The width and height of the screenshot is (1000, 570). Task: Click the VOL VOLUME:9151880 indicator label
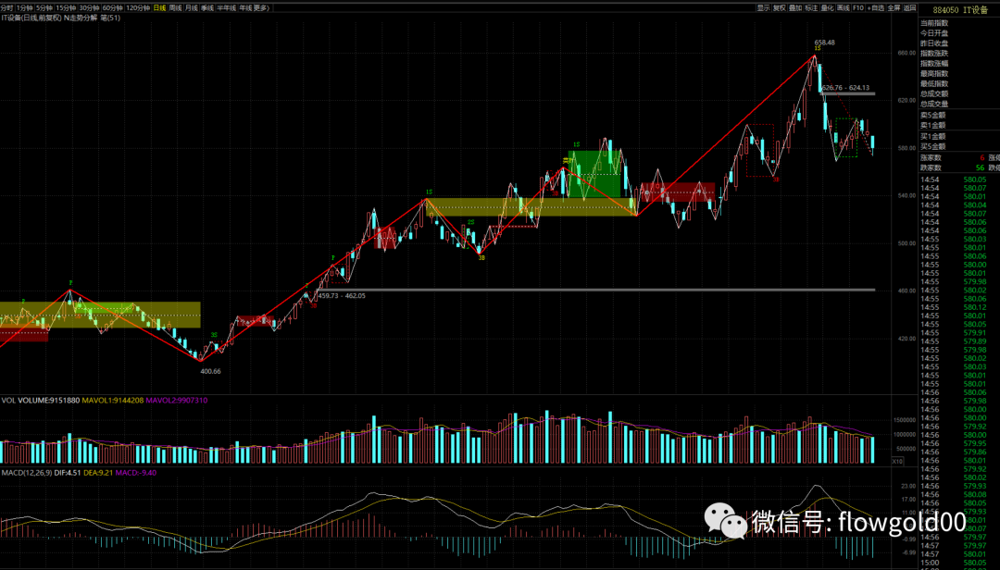click(40, 401)
